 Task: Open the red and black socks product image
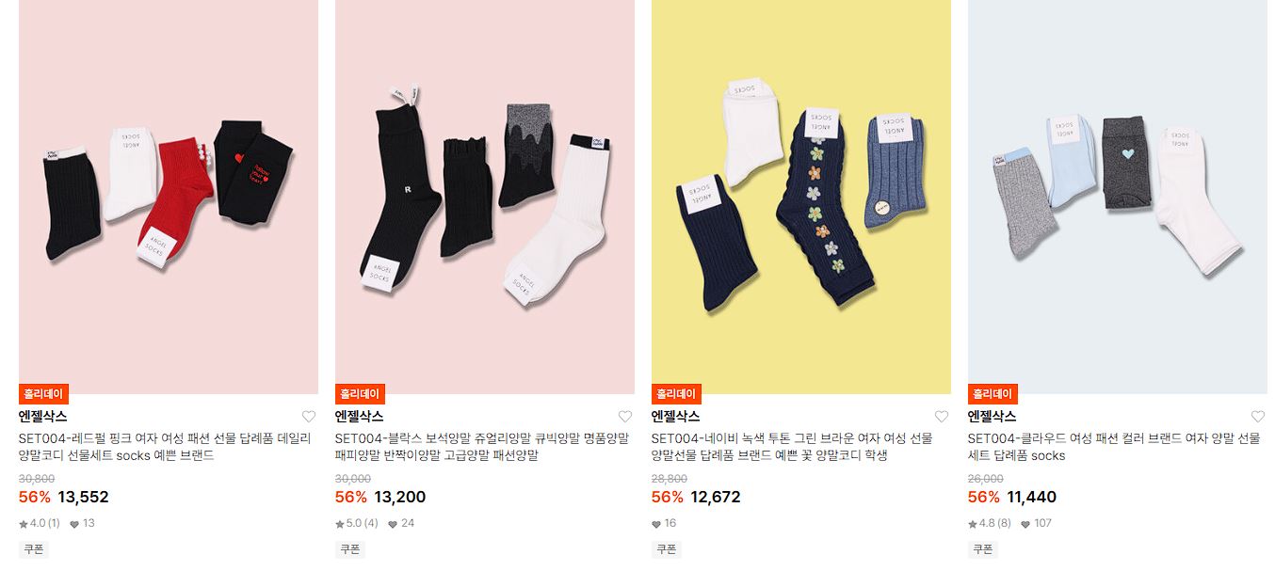[169, 197]
